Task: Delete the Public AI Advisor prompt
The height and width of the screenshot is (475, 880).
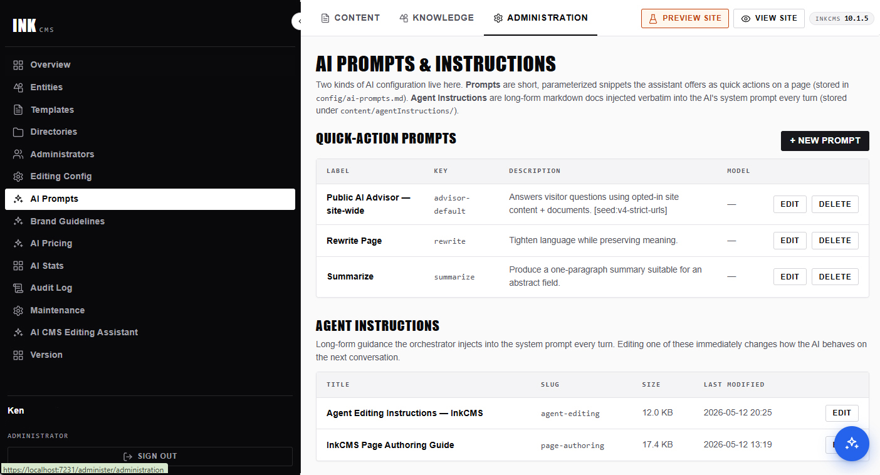Action: pos(835,204)
